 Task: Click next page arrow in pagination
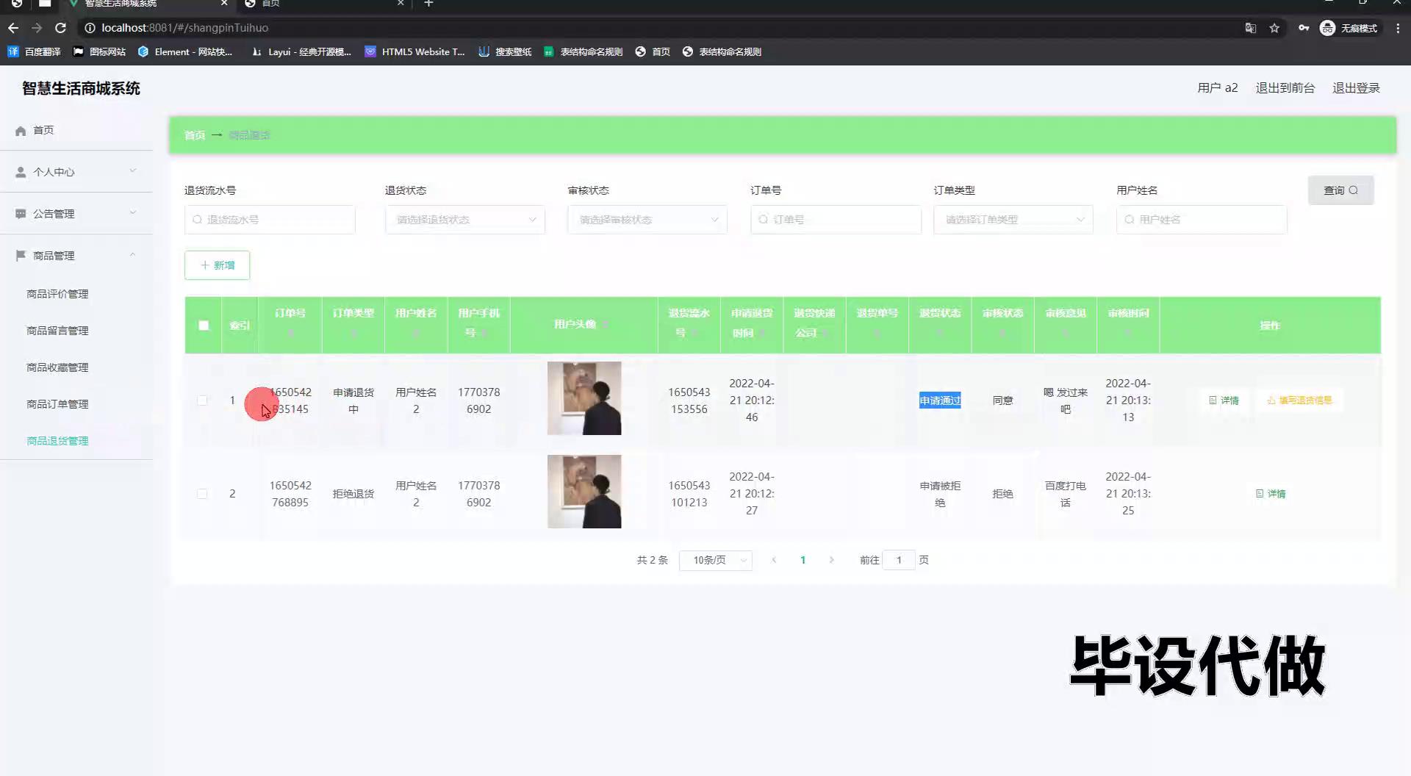click(831, 560)
